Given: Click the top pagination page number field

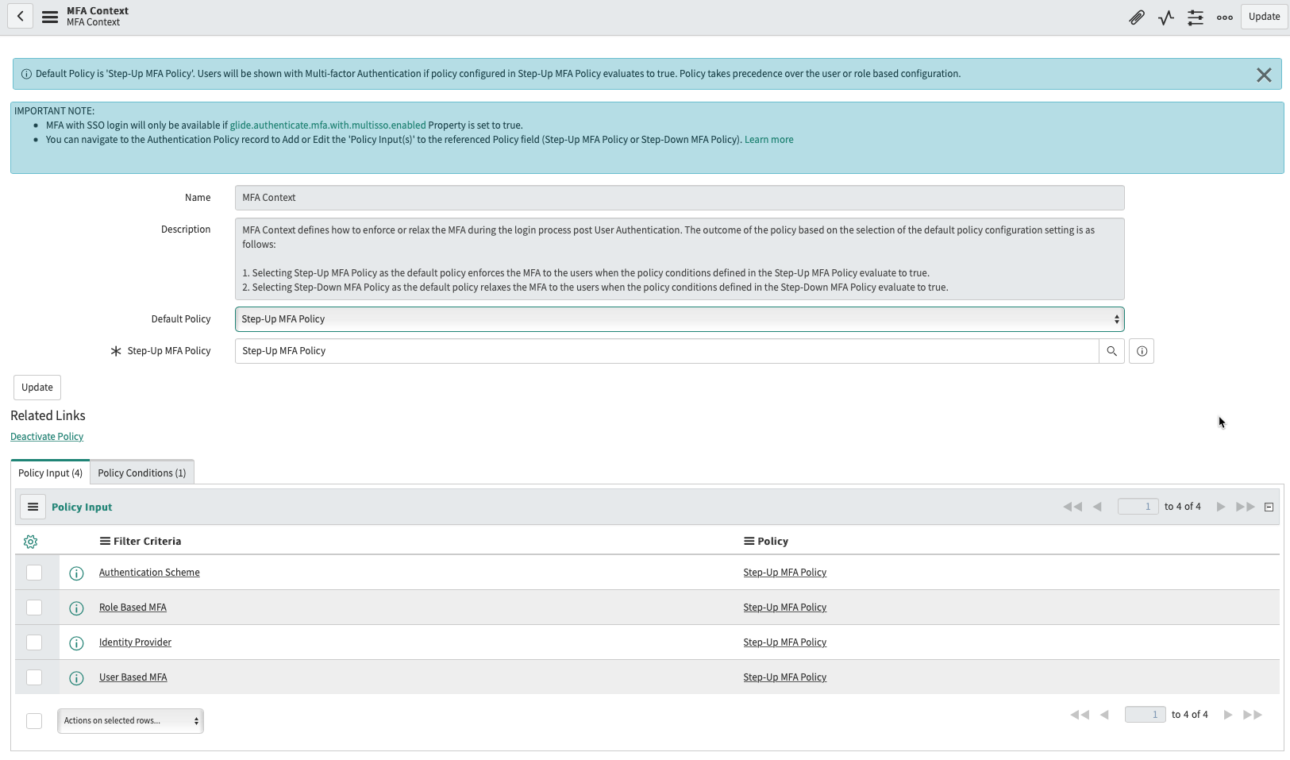Looking at the screenshot, I should pos(1138,507).
